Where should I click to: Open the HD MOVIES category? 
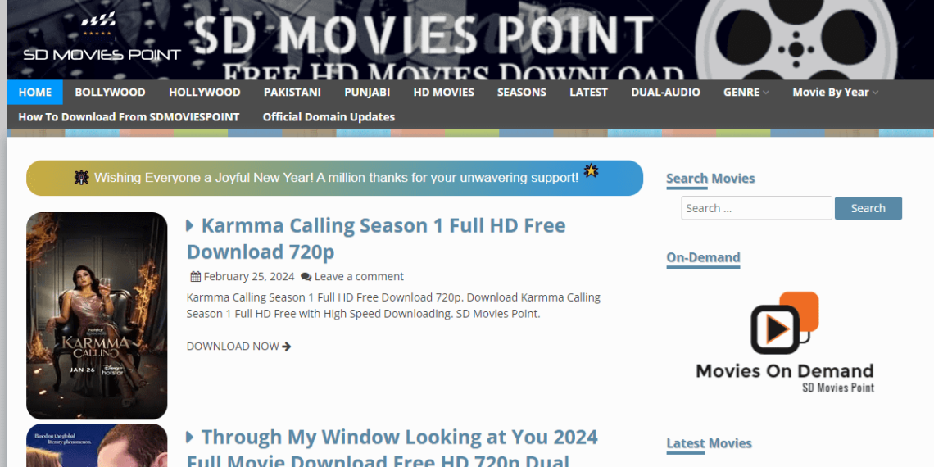pos(443,93)
